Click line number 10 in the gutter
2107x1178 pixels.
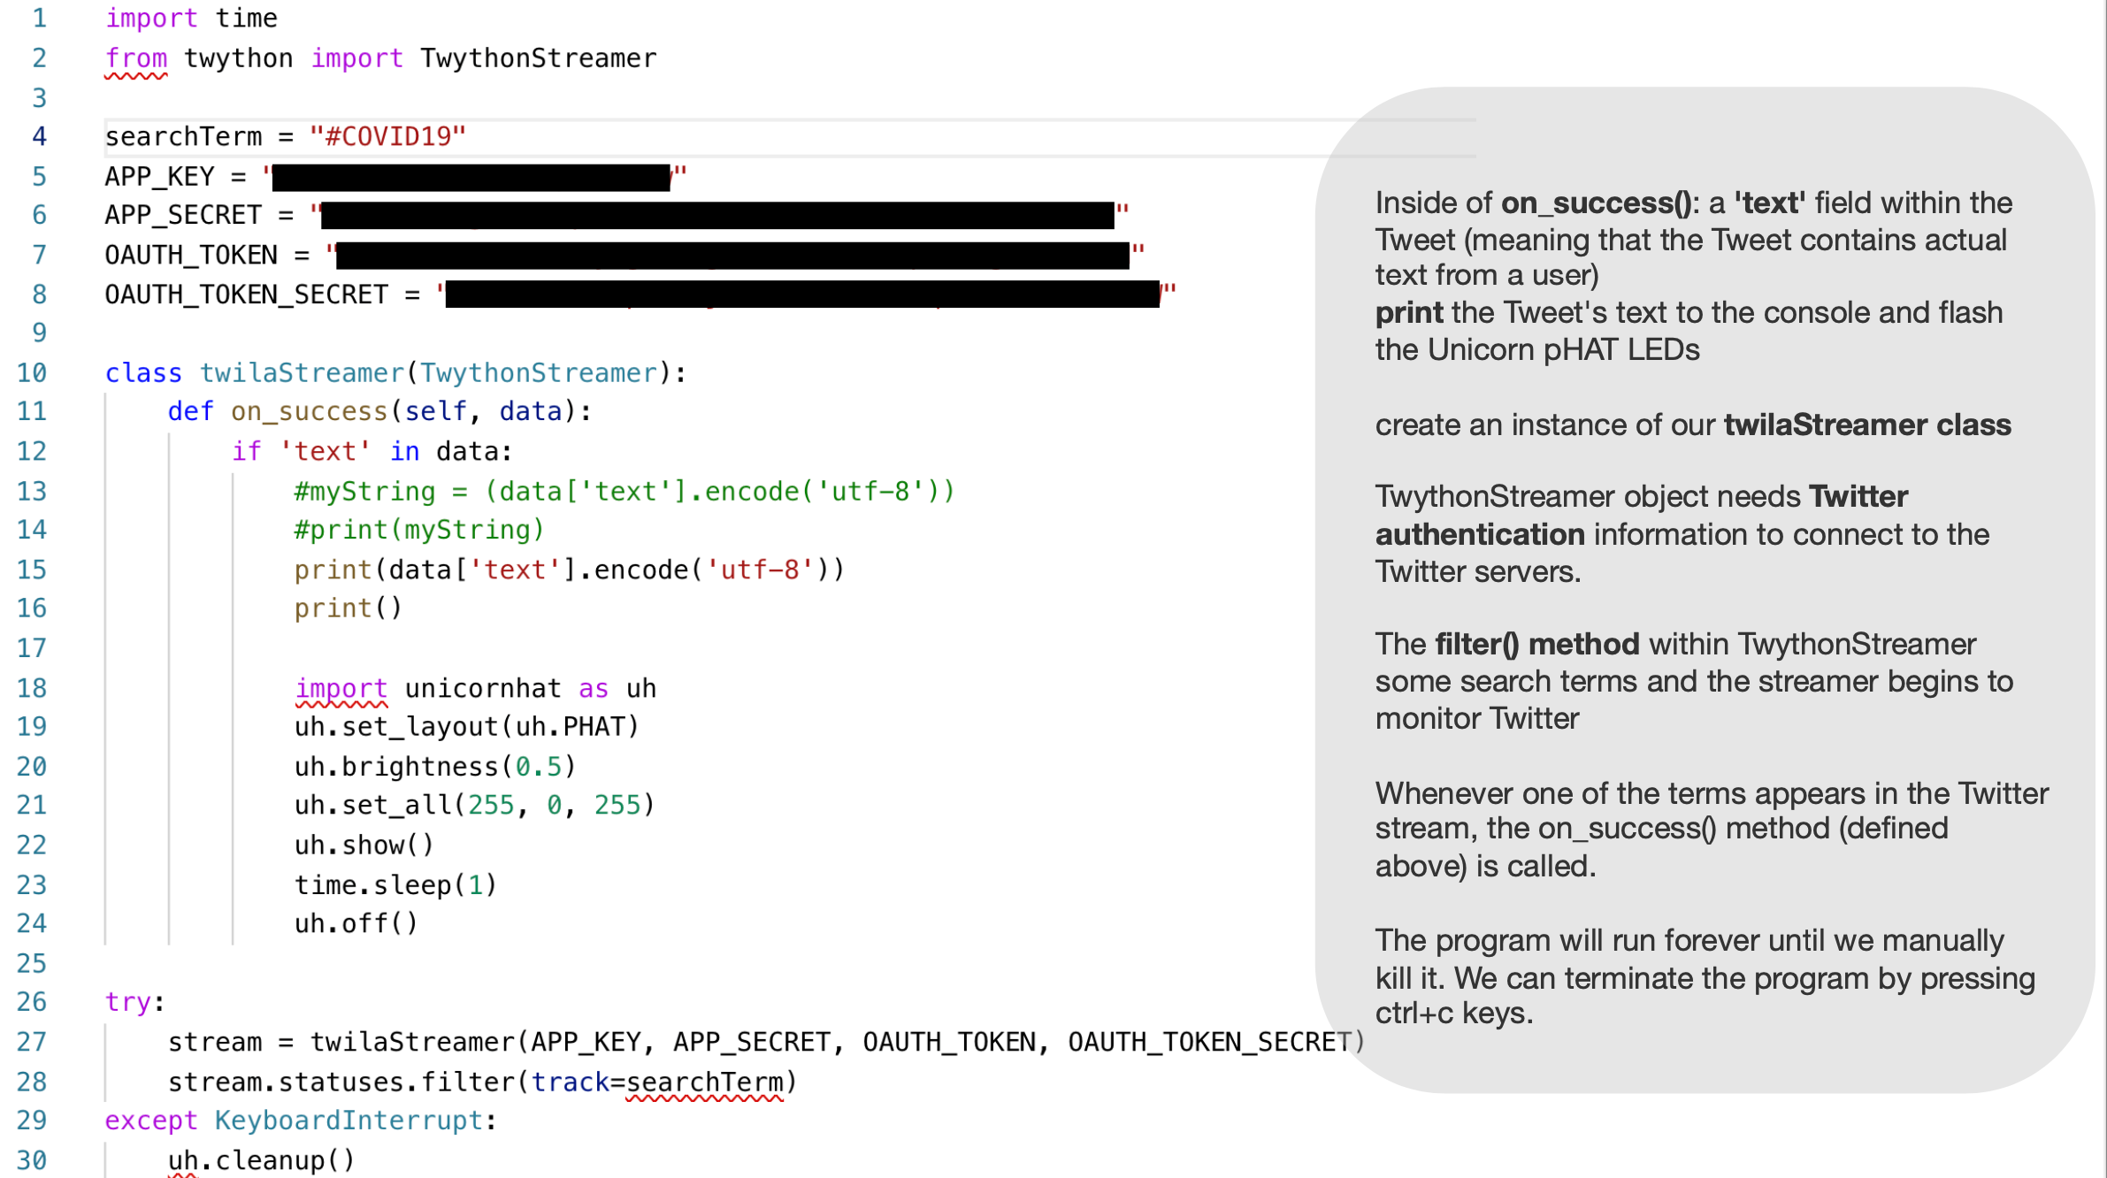click(32, 373)
